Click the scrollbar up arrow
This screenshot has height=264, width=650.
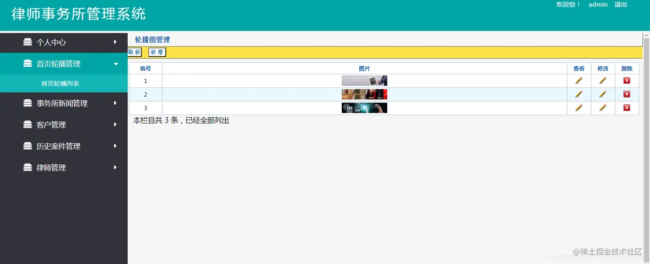point(646,36)
